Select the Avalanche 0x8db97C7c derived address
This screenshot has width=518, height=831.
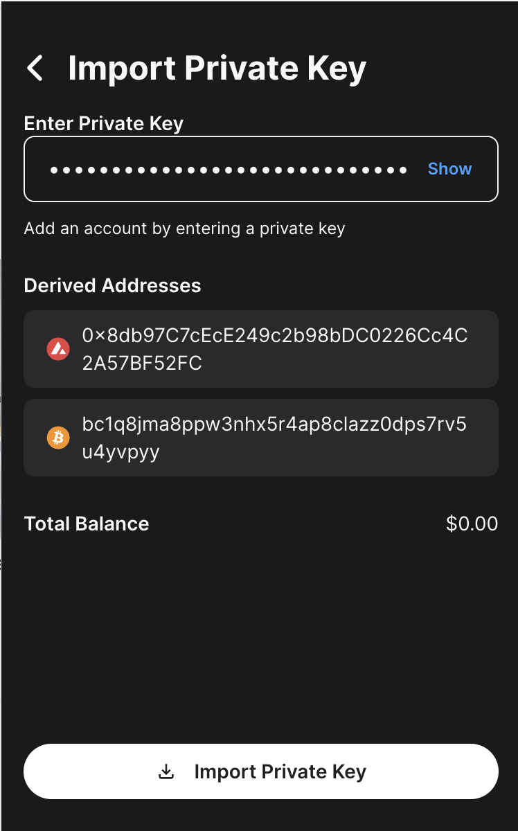click(274, 337)
